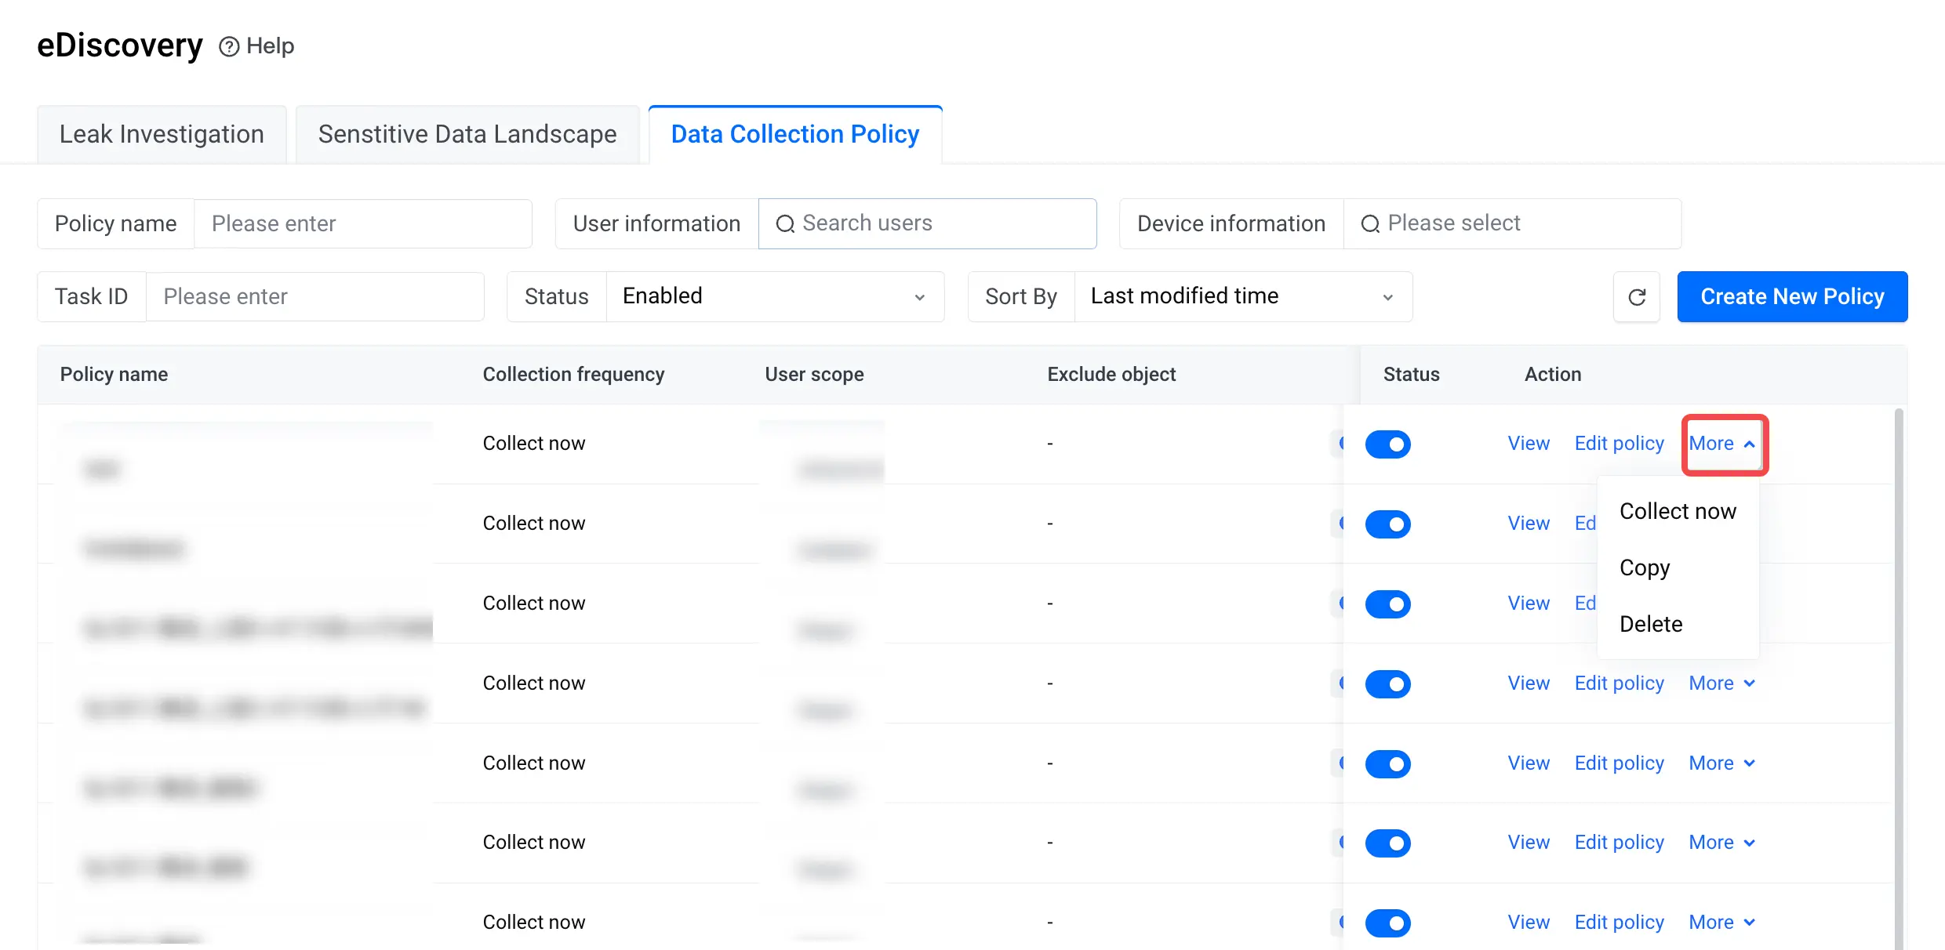Toggle the first policy's status switch
This screenshot has width=1945, height=950.
tap(1387, 444)
